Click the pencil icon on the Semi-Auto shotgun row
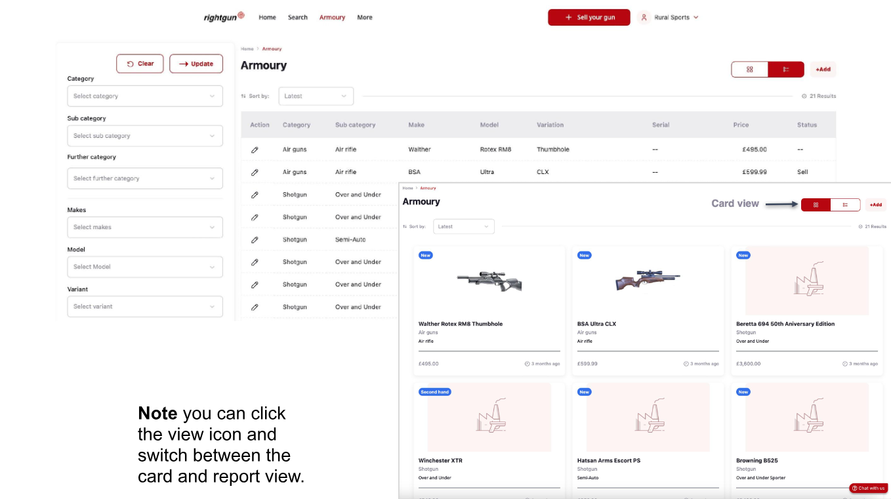Viewport: 891px width, 499px height. click(255, 240)
